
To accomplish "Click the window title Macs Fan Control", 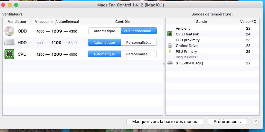I will click(x=130, y=5).
